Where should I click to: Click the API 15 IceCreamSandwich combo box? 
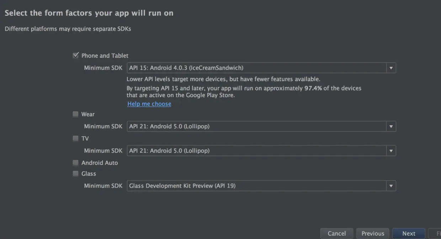pyautogui.click(x=256, y=68)
